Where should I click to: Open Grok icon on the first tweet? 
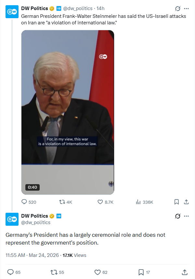[178, 8]
